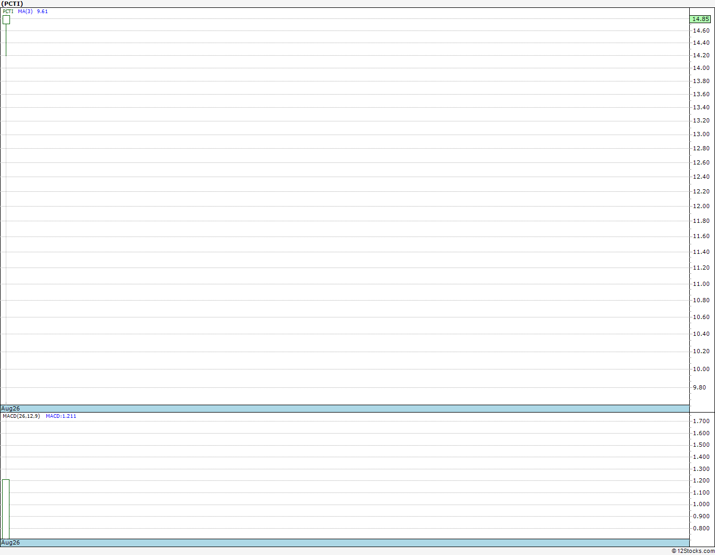Click the 10.00 price axis label
Image resolution: width=715 pixels, height=555 pixels.
click(701, 369)
